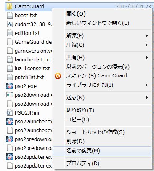Select the cudart32_30_9 DLL gear icon
The height and width of the screenshot is (171, 154).
pos(10,24)
